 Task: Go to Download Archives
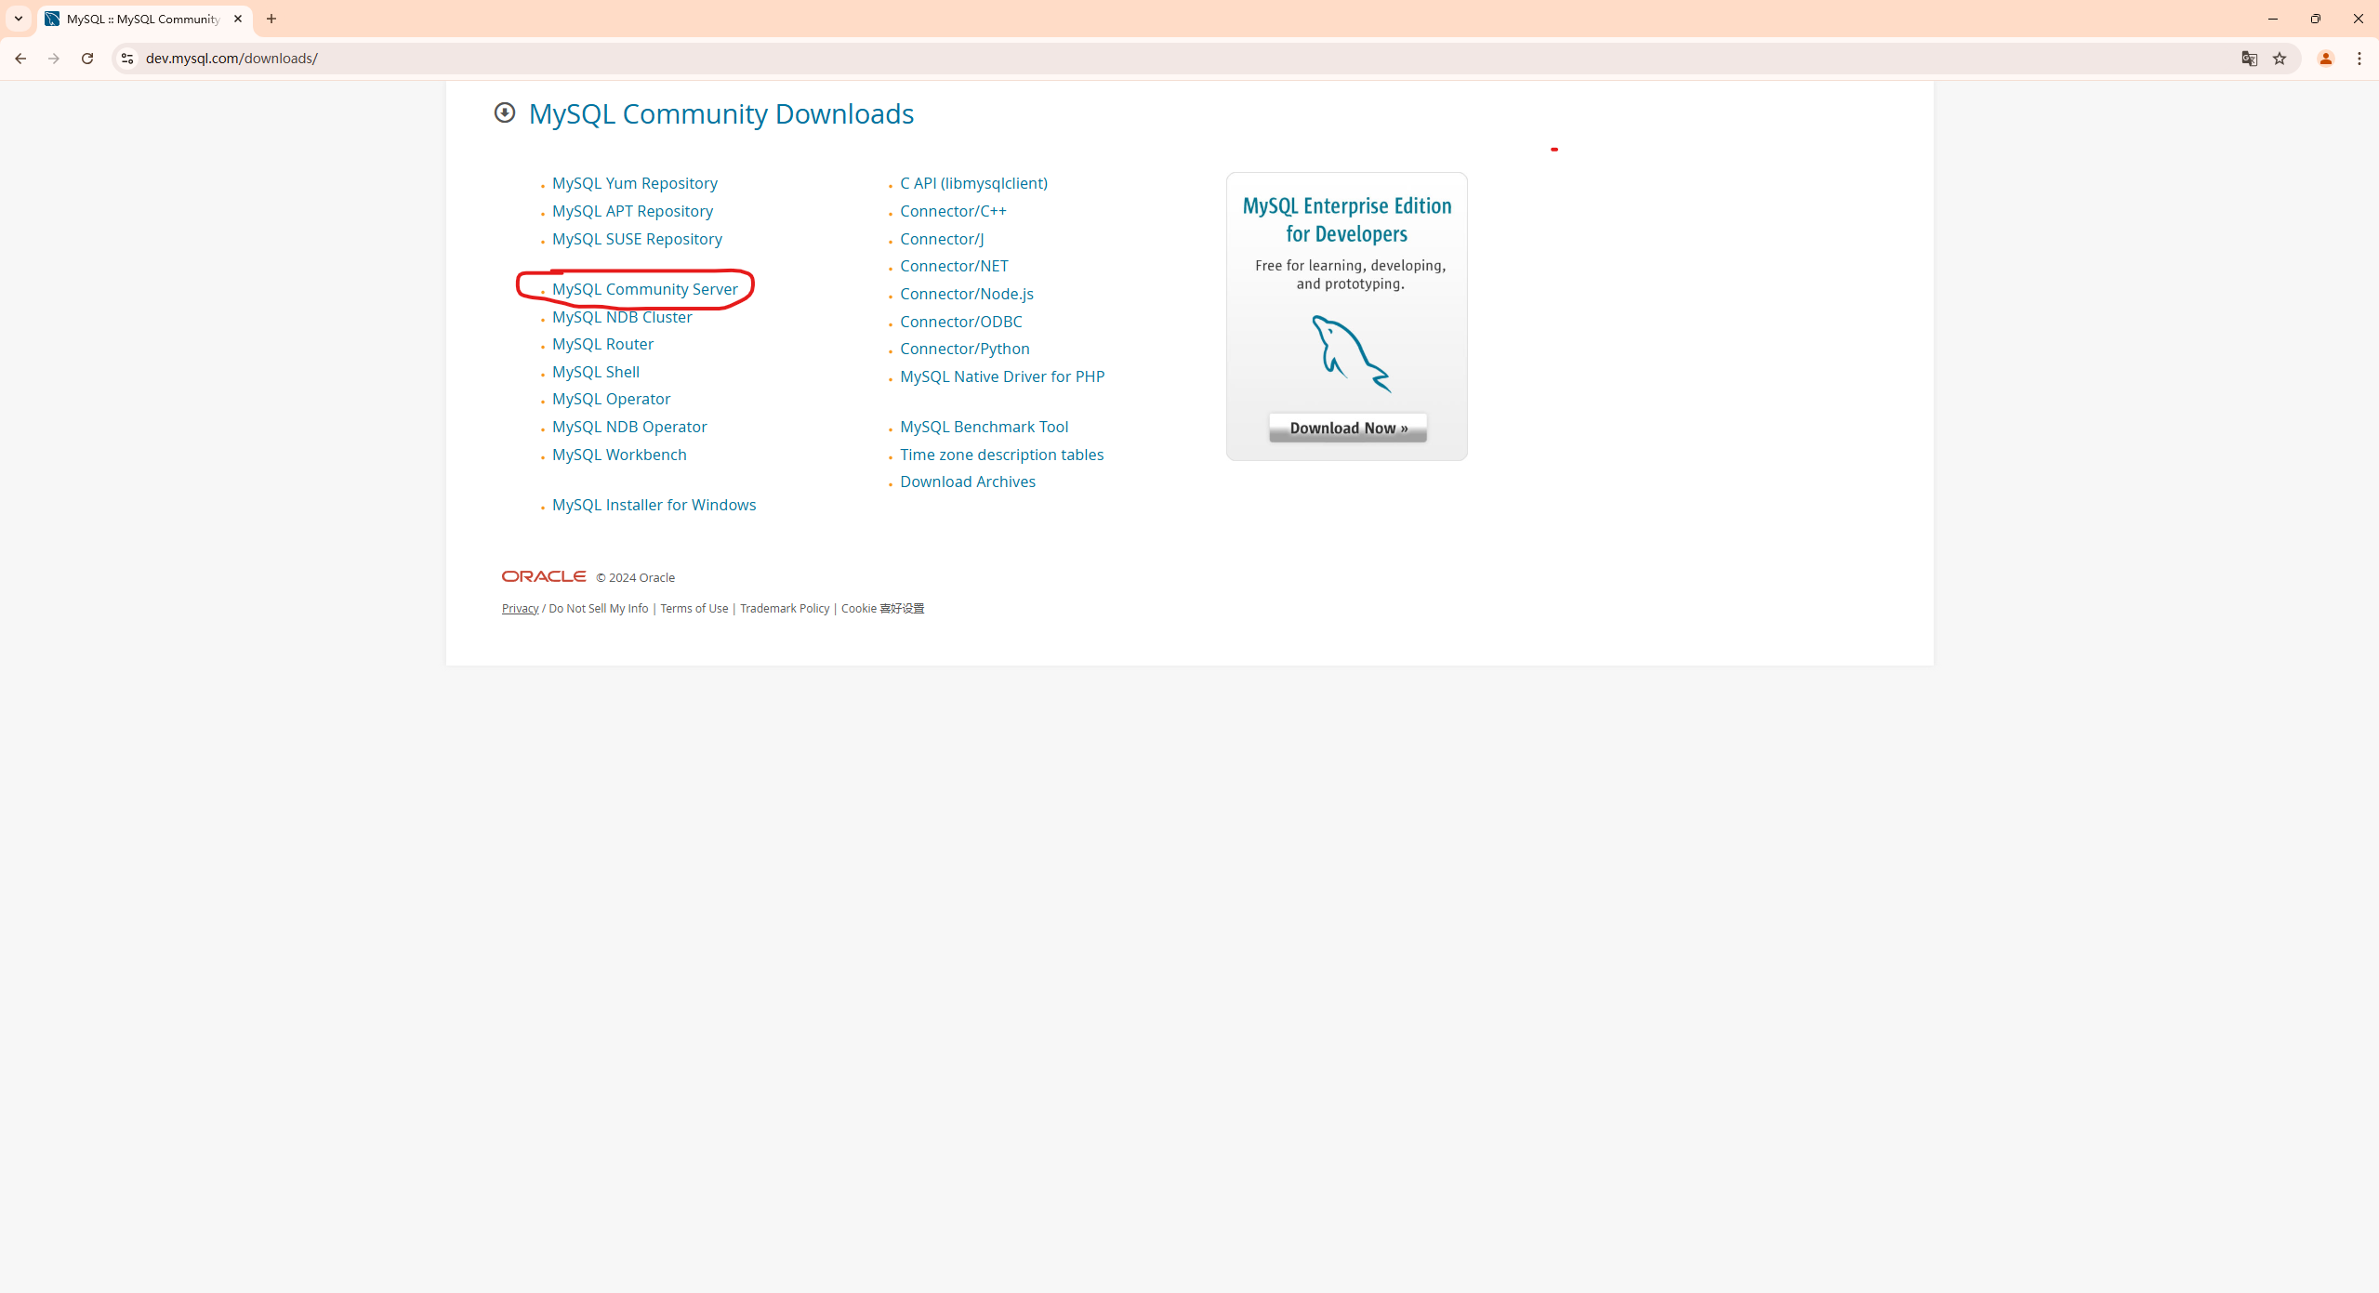pyautogui.click(x=967, y=482)
